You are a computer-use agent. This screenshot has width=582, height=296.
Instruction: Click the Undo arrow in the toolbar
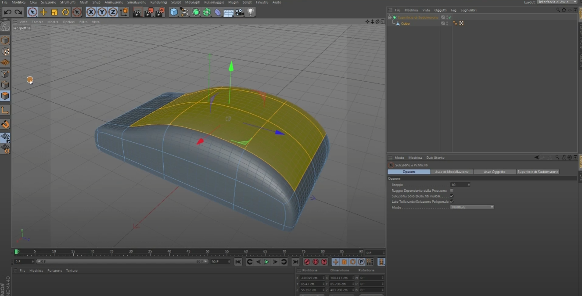click(7, 12)
